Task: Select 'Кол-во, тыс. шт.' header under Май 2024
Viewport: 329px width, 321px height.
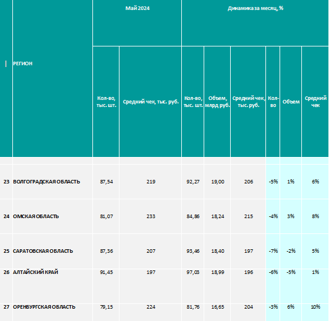Action: point(106,102)
